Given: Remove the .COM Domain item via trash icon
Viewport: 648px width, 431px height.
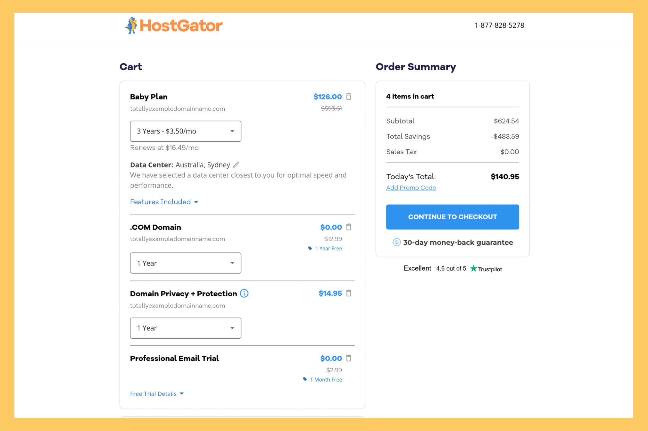Looking at the screenshot, I should pyautogui.click(x=349, y=227).
